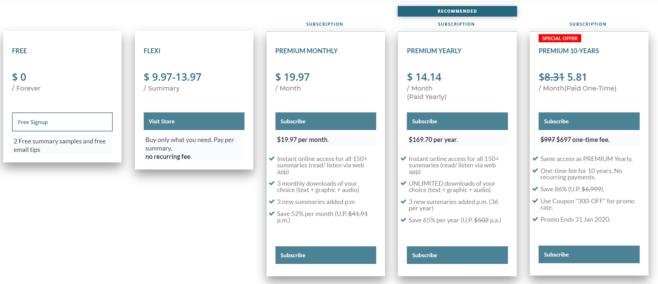The width and height of the screenshot is (658, 284).
Task: Click the bottom Subscribe button in Premium Yearly card
Action: click(457, 255)
